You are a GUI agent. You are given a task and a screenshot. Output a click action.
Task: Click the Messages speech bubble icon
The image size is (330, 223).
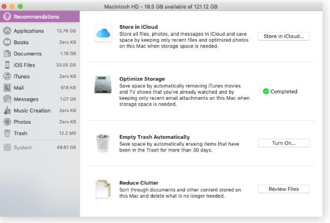point(7,99)
